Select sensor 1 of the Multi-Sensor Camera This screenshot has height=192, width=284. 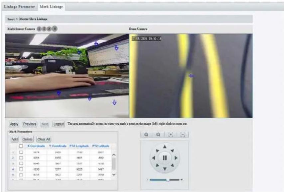coord(39,29)
